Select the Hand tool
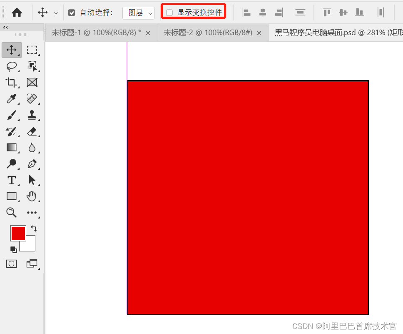 (x=32, y=196)
